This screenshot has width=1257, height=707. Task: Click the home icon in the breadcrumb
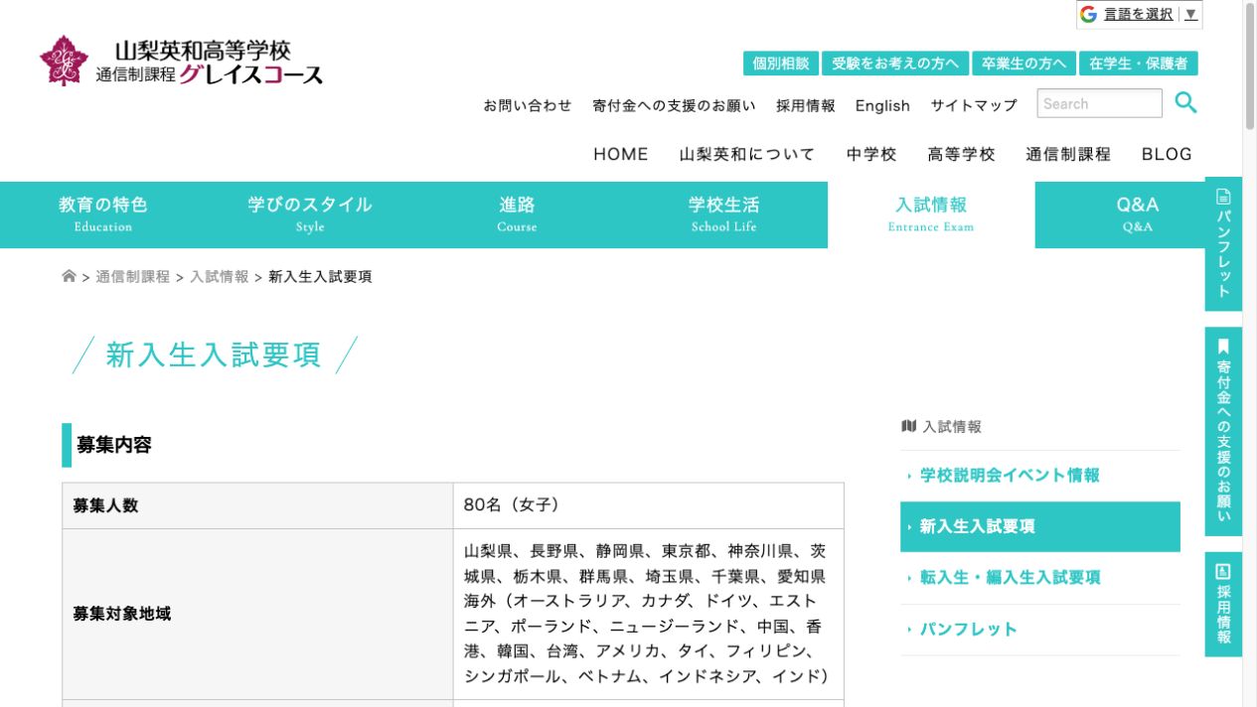click(69, 276)
